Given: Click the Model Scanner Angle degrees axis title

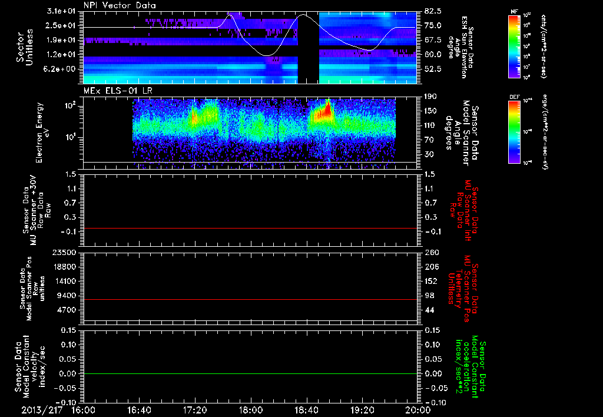Looking at the screenshot, I should coord(462,134).
